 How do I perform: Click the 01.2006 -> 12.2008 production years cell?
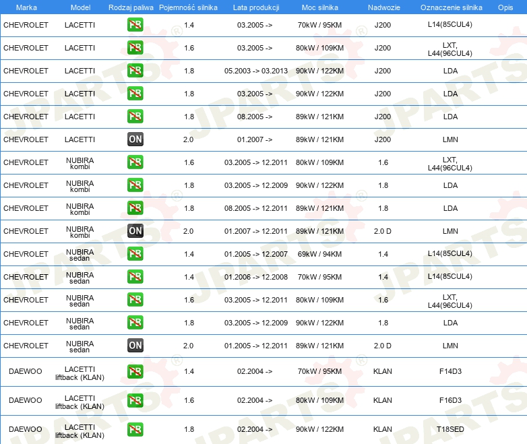(x=256, y=277)
